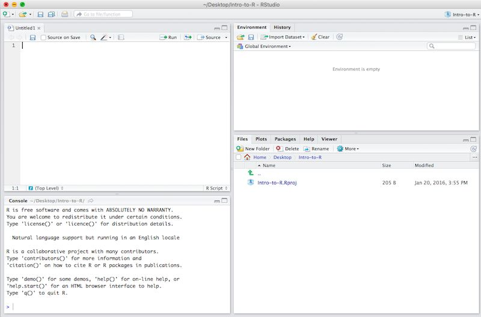Source the script with Source button

pyautogui.click(x=209, y=37)
